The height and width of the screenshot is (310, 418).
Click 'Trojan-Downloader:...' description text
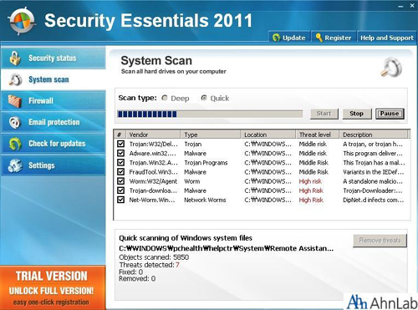click(x=373, y=191)
